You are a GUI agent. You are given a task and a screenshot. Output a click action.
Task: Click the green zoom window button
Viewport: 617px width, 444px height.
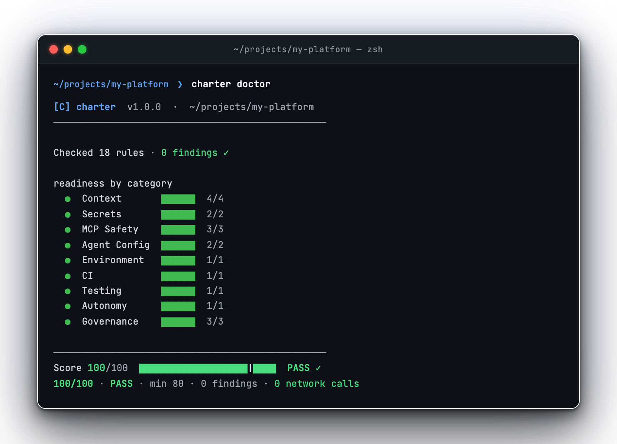[82, 49]
